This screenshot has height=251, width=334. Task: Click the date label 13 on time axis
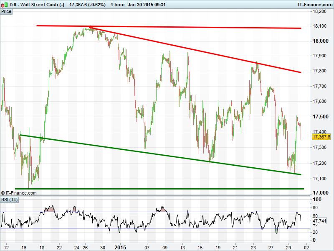point(182,248)
